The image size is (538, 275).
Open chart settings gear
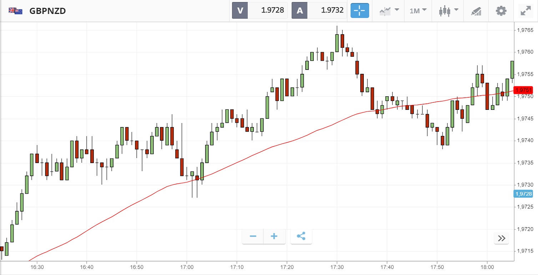pos(501,11)
